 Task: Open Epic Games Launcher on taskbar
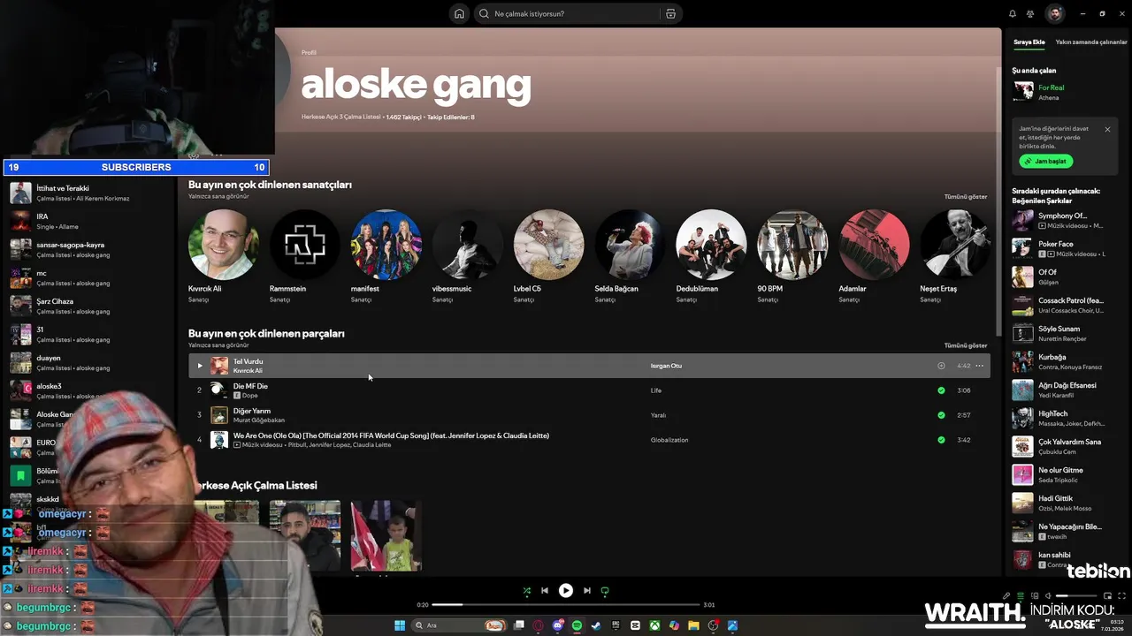coord(616,625)
